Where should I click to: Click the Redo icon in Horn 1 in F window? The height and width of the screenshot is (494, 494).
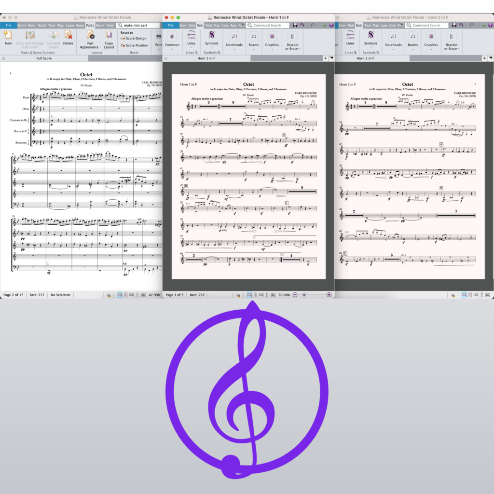[313, 25]
